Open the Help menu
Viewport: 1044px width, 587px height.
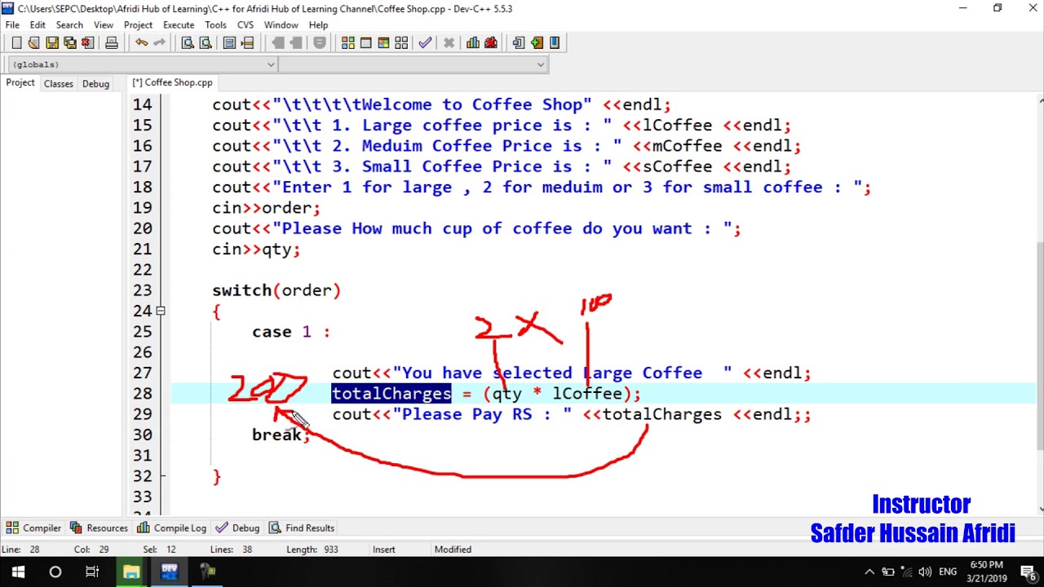point(319,25)
